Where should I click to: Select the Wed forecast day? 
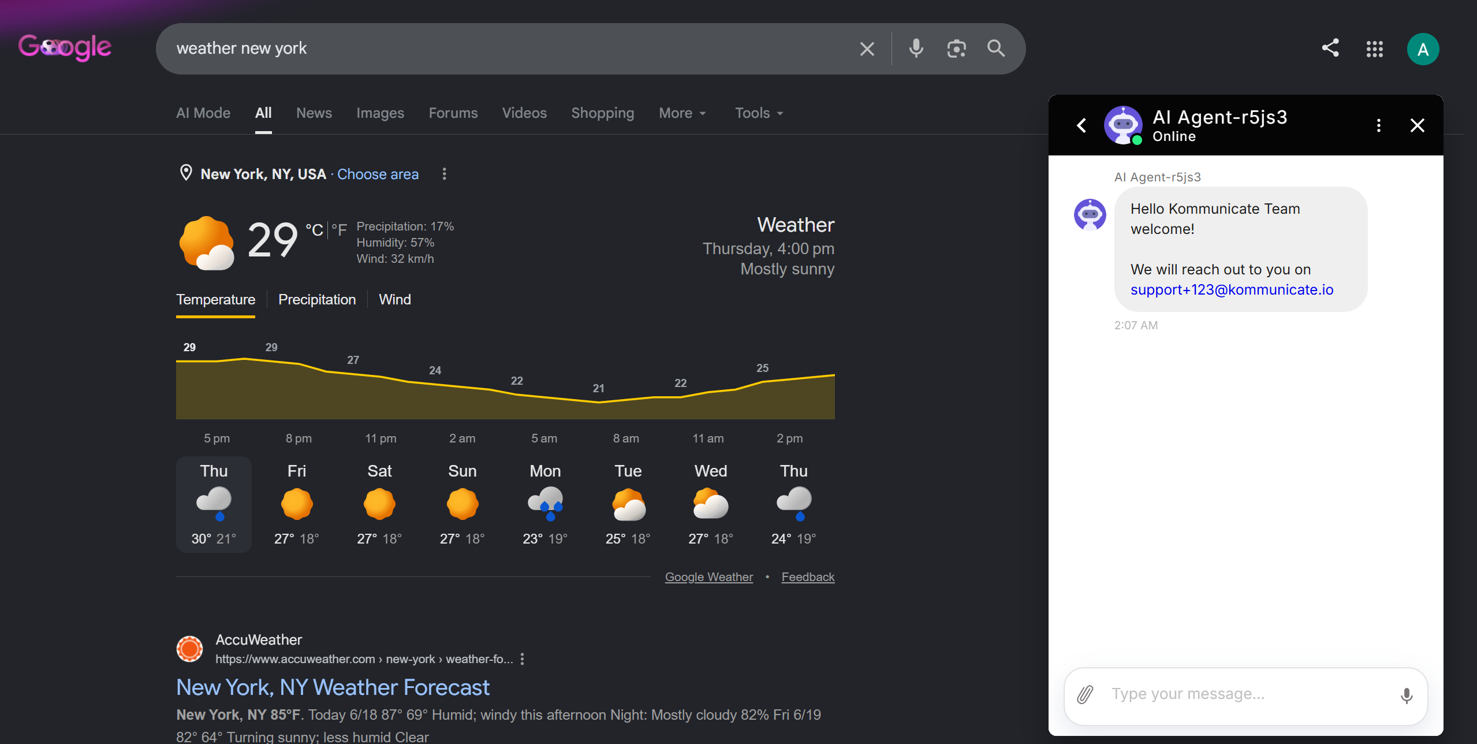click(711, 504)
